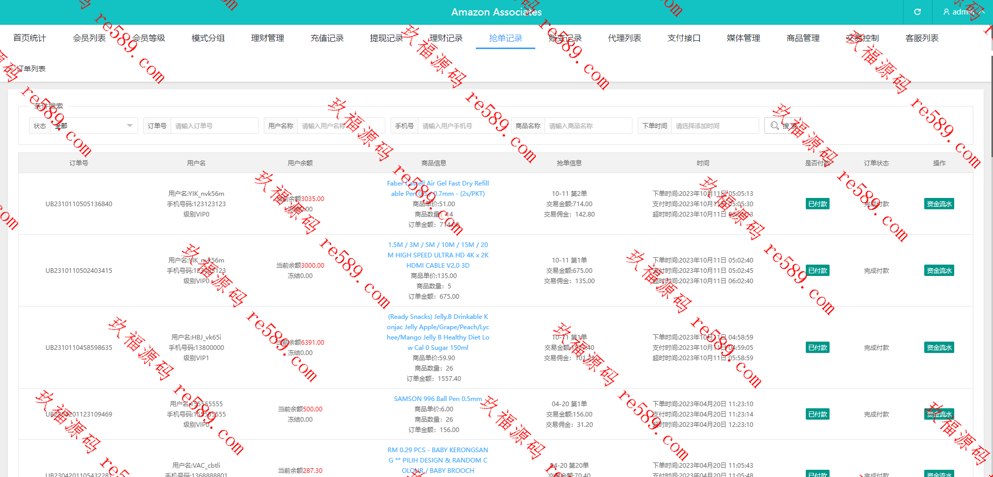Click the 订单号 column header
Screen dimensions: 993x477
coord(79,163)
